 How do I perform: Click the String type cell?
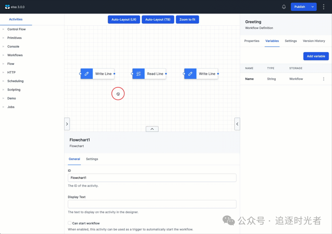coord(271,79)
